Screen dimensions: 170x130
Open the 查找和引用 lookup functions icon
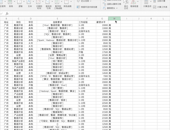pos(48,2)
